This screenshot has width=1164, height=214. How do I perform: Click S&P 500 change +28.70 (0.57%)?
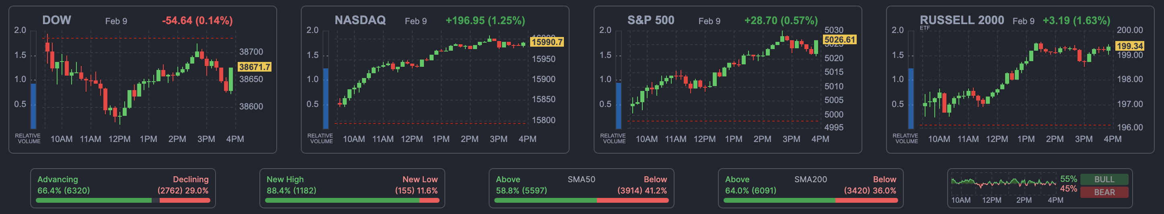[781, 21]
